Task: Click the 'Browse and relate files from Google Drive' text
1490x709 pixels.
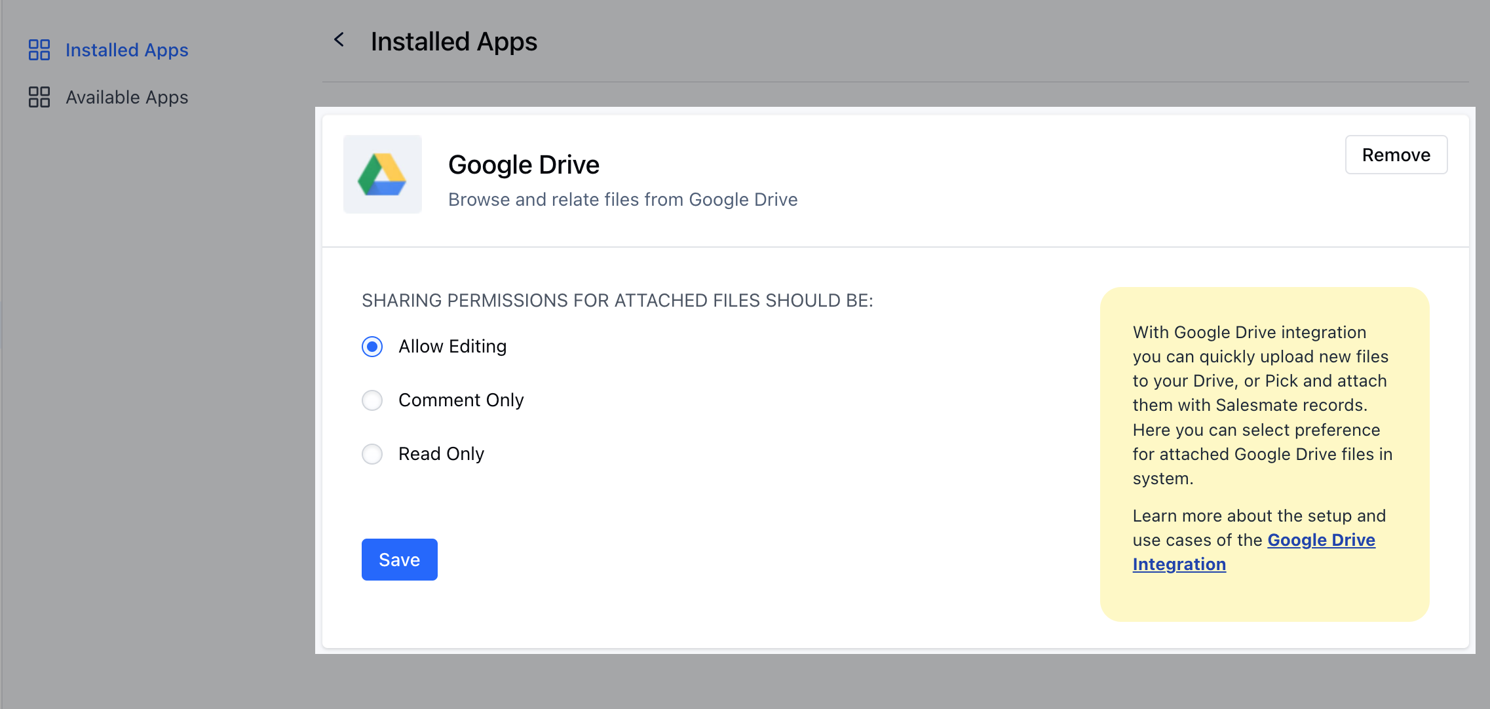Action: pos(622,199)
